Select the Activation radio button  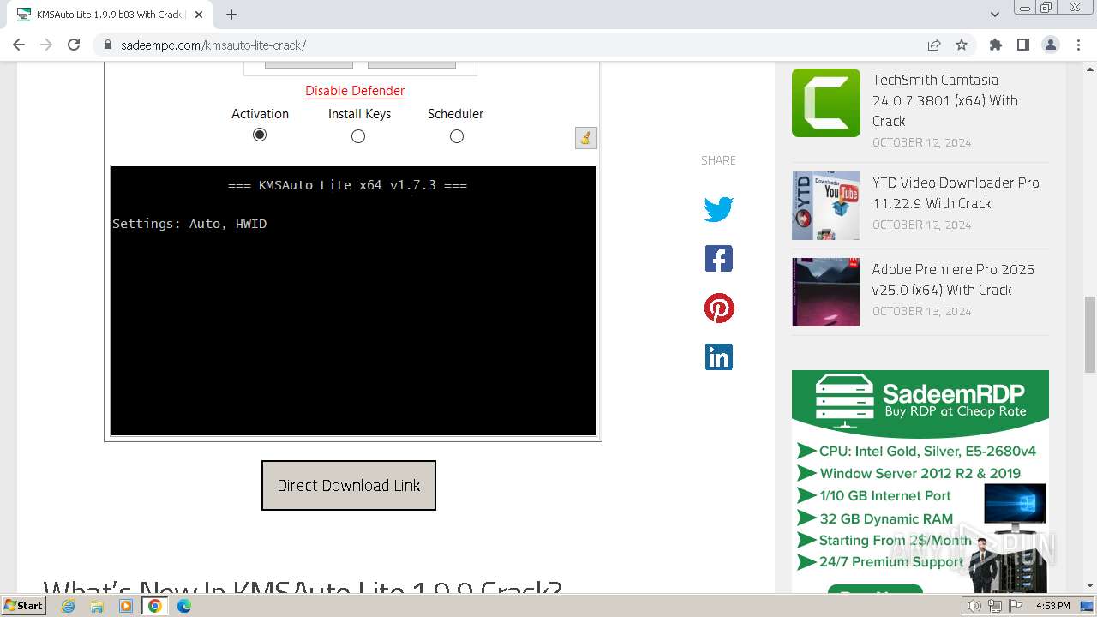click(x=260, y=135)
